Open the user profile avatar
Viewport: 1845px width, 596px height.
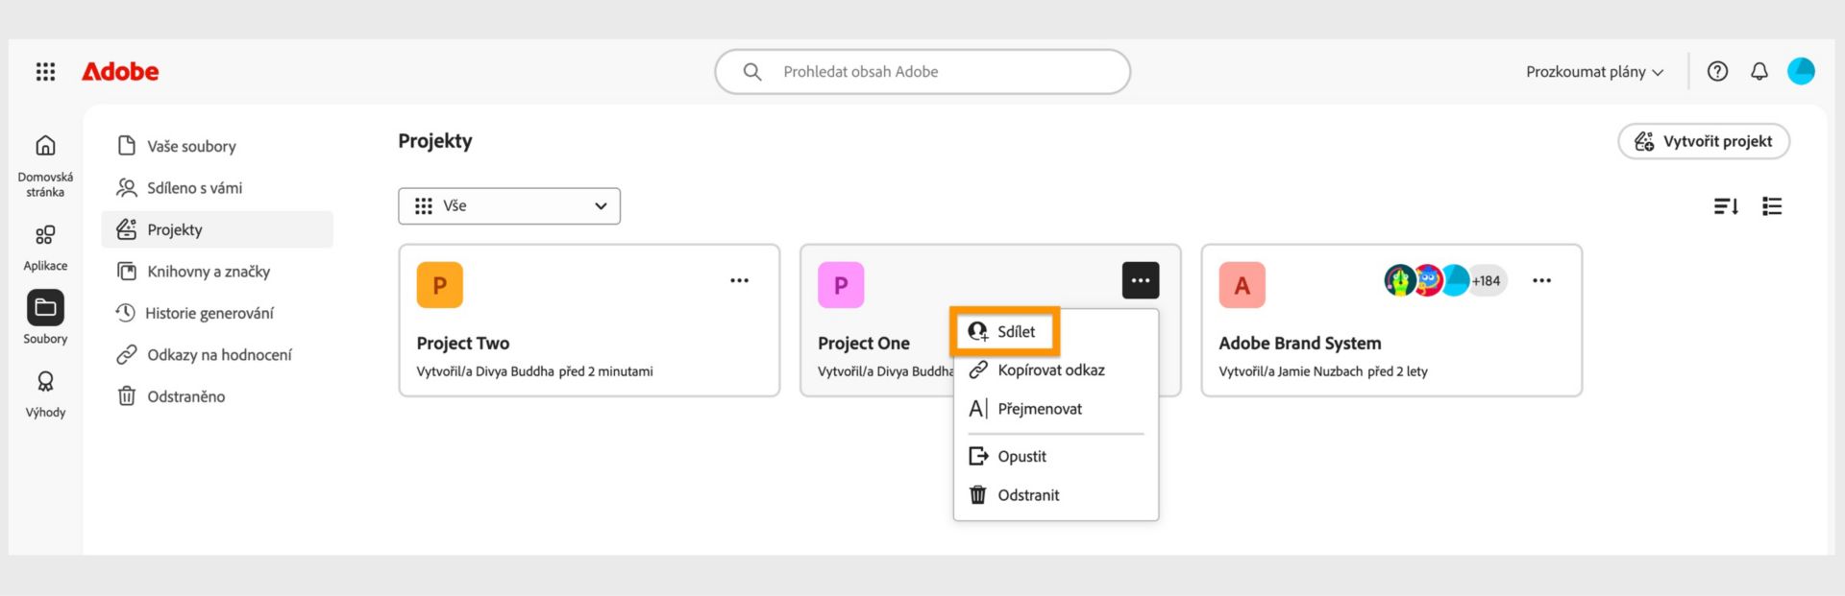tap(1801, 71)
